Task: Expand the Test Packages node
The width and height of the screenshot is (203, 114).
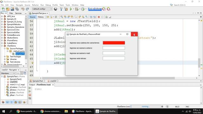Action: (x=5, y=56)
